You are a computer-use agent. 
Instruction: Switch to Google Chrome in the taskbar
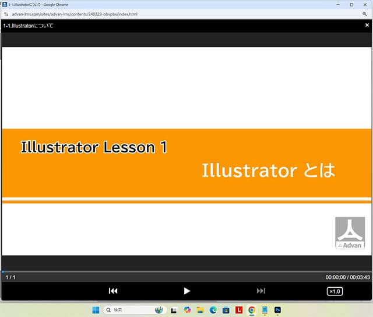pyautogui.click(x=252, y=310)
